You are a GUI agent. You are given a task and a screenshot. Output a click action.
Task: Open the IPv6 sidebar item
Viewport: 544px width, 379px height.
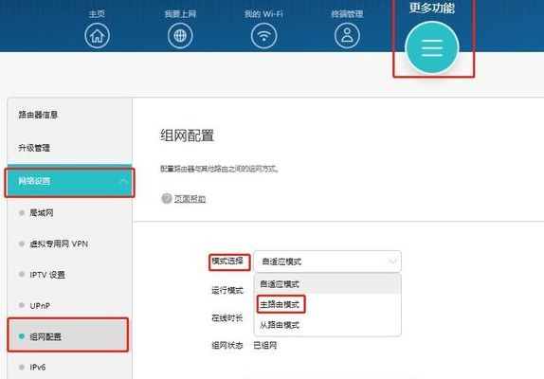pyautogui.click(x=38, y=367)
